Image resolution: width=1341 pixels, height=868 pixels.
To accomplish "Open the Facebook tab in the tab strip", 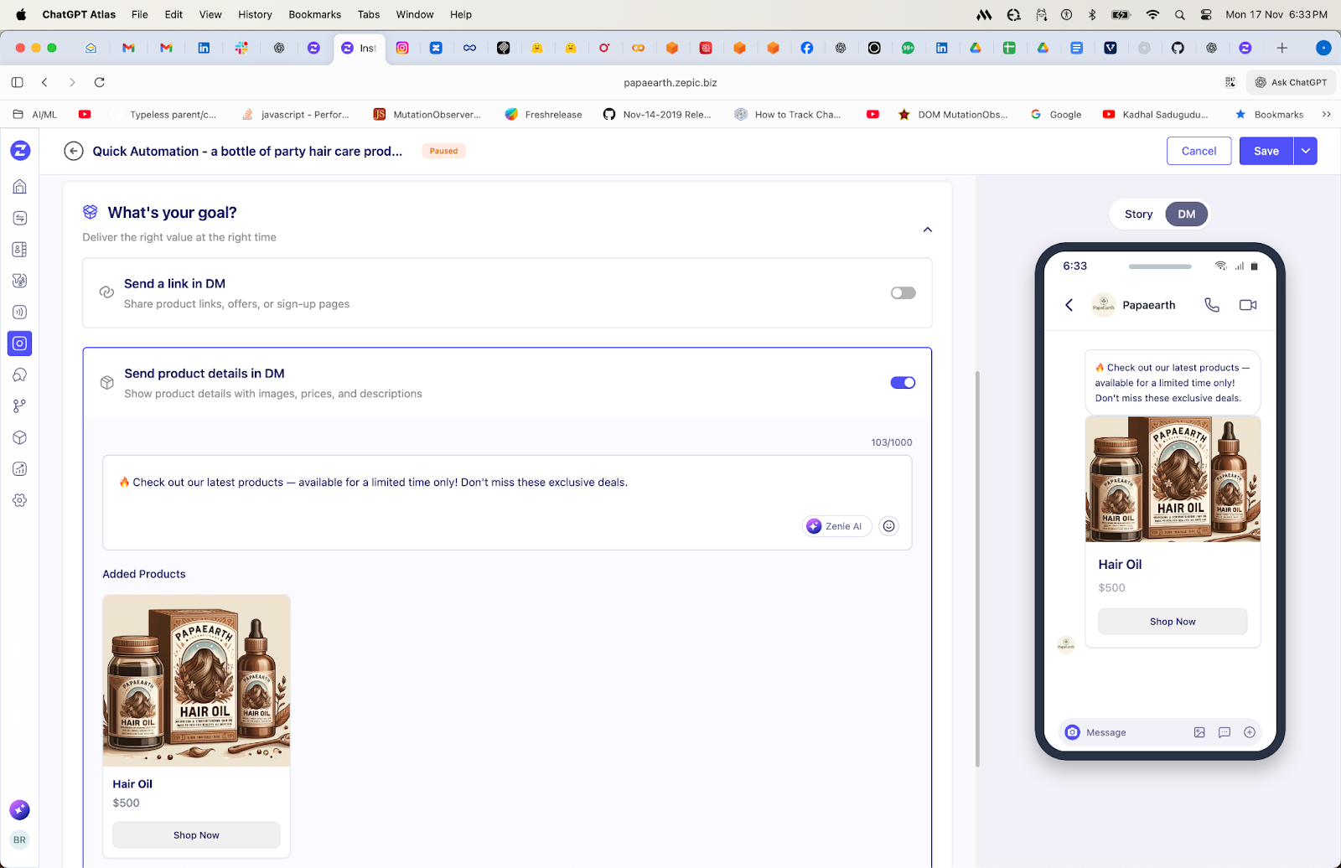I will pos(806,48).
